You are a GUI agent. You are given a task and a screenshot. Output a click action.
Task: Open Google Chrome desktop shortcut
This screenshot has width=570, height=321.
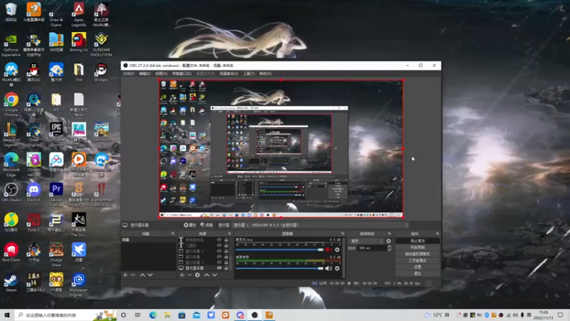pyautogui.click(x=11, y=104)
